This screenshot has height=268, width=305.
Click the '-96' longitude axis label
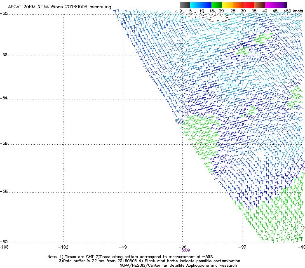[182, 247]
